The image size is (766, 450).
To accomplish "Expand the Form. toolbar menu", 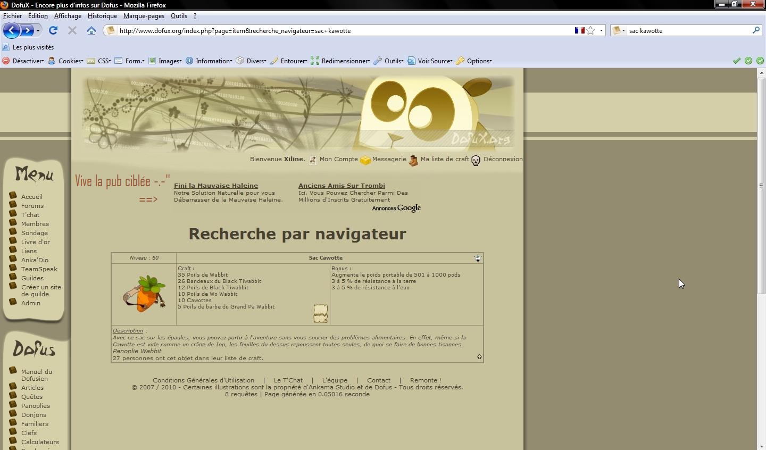I will [x=129, y=61].
